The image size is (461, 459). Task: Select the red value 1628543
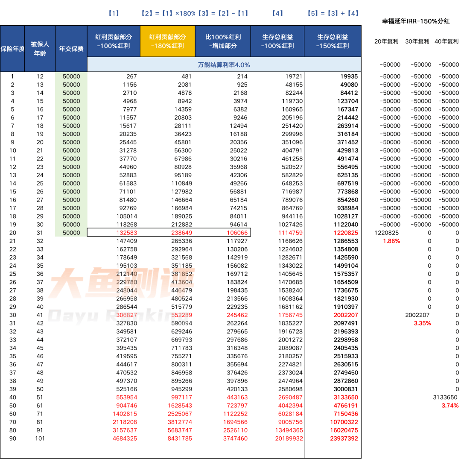[180, 406]
